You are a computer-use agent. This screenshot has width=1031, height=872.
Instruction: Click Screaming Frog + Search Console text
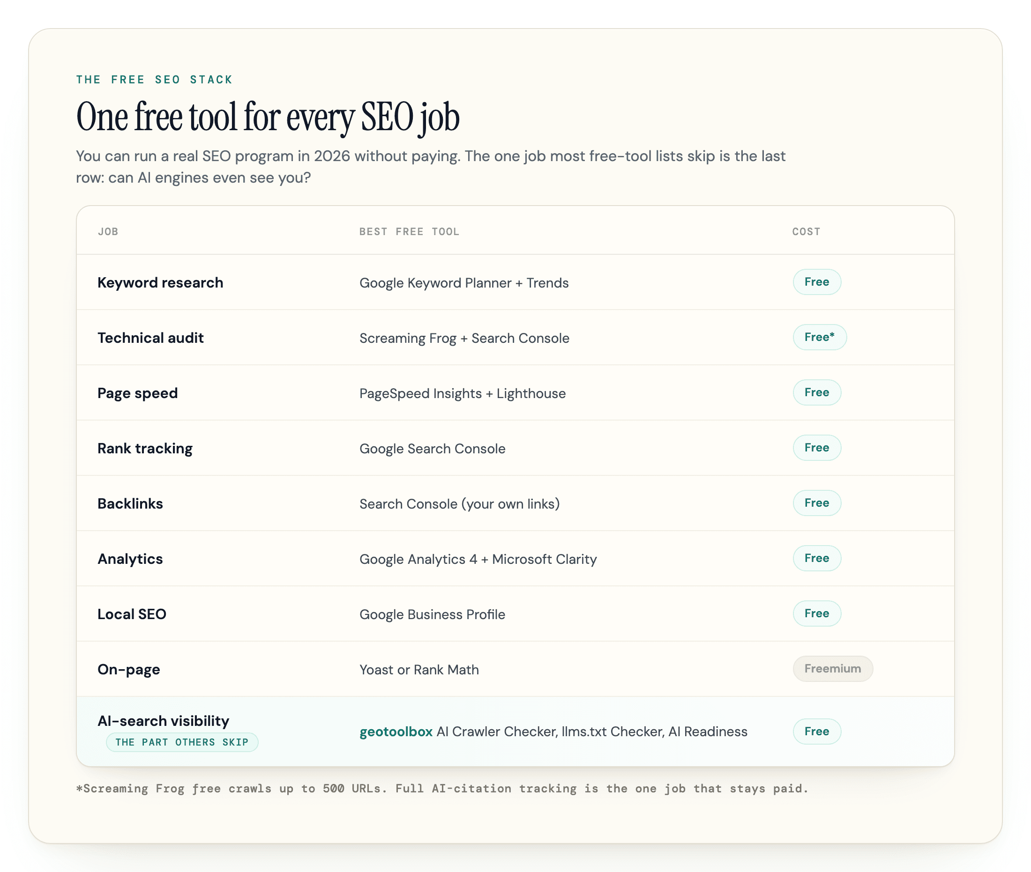(x=464, y=338)
